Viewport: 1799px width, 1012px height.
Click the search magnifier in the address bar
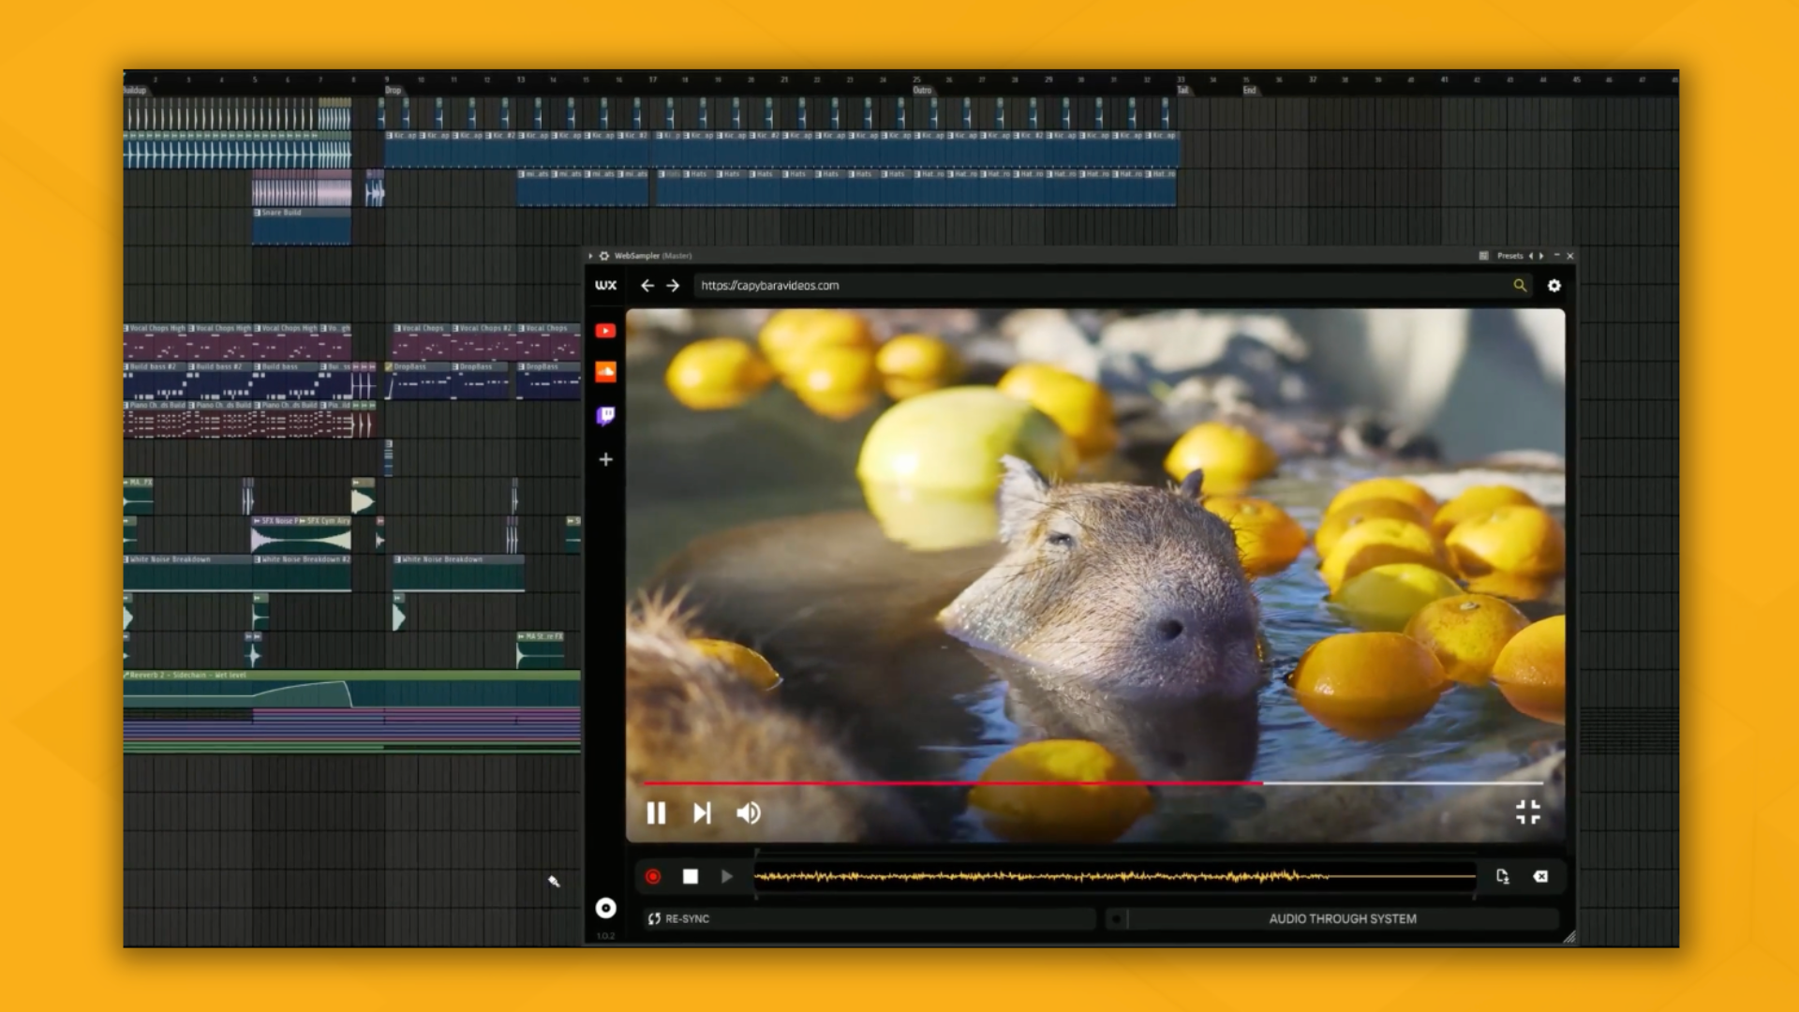click(x=1520, y=286)
